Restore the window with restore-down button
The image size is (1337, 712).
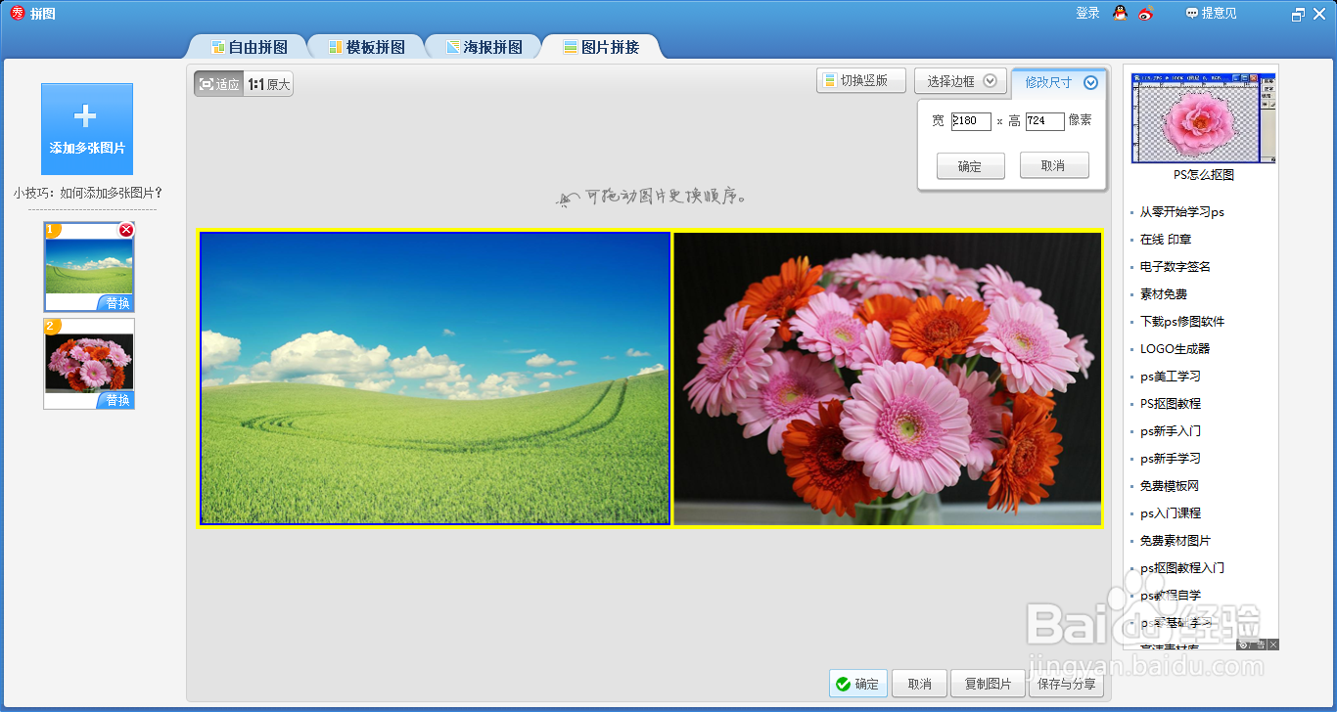[1298, 14]
